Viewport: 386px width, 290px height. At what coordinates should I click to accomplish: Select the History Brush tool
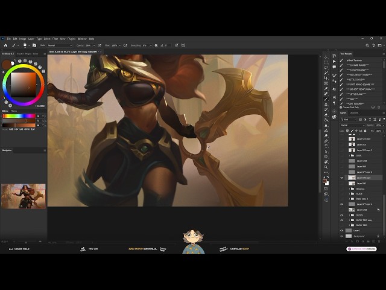(x=326, y=109)
